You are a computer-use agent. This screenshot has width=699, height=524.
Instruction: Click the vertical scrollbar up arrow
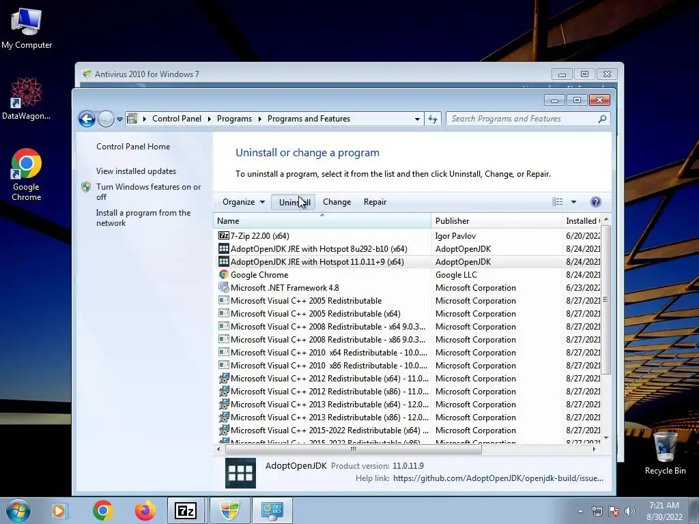click(606, 220)
